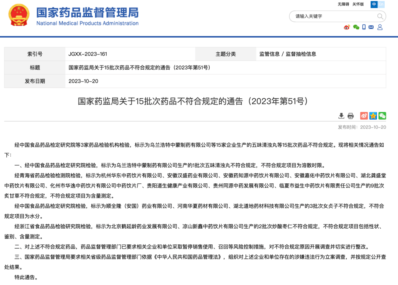
Task: Click the large centered announcement headline
Action: point(193,101)
